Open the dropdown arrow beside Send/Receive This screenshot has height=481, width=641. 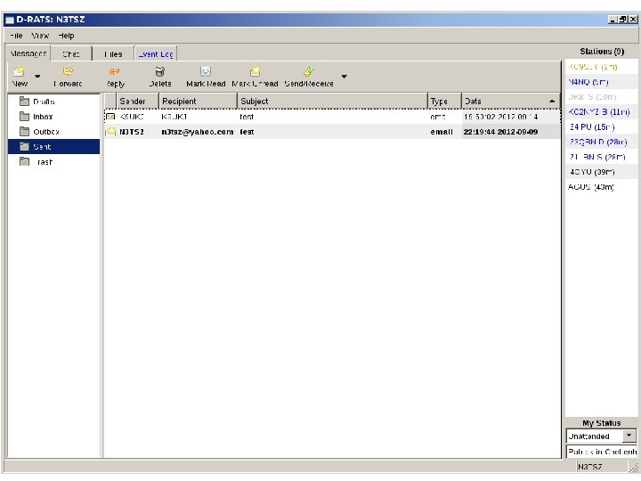(x=345, y=76)
